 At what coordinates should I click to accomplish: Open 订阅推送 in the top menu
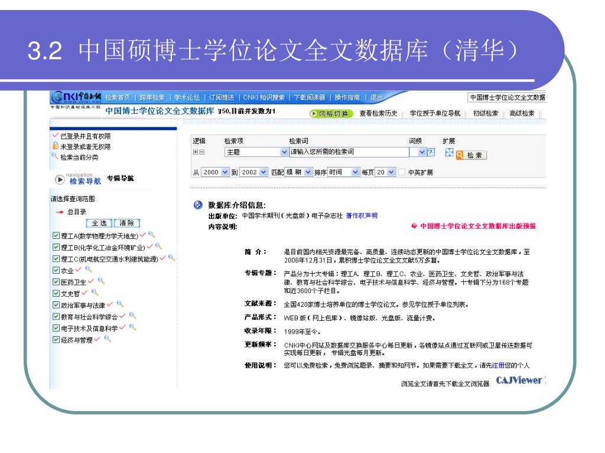[222, 98]
